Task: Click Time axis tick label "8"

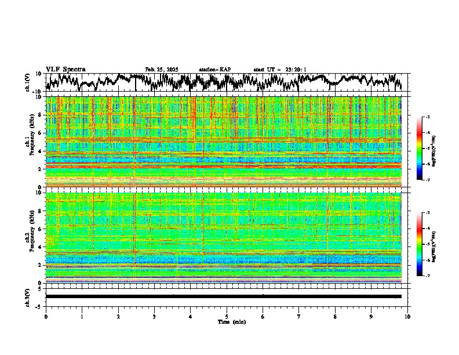Action: click(335, 317)
